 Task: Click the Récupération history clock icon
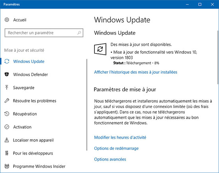click(7, 114)
